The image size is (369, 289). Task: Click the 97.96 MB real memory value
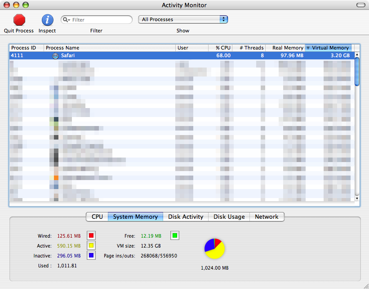point(292,56)
